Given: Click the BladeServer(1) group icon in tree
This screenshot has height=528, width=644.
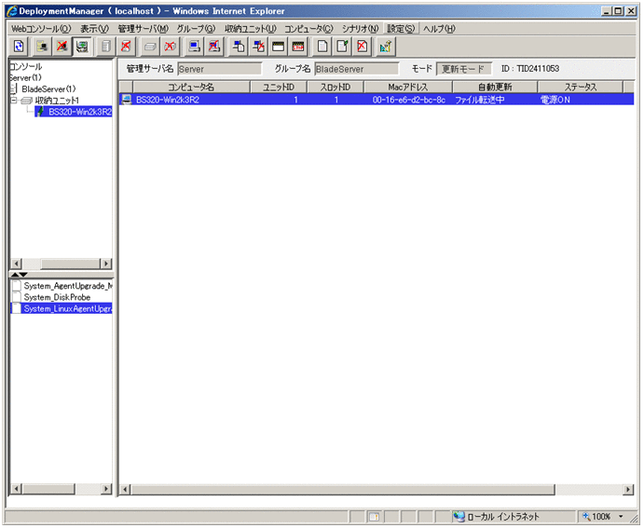Looking at the screenshot, I should 14,88.
